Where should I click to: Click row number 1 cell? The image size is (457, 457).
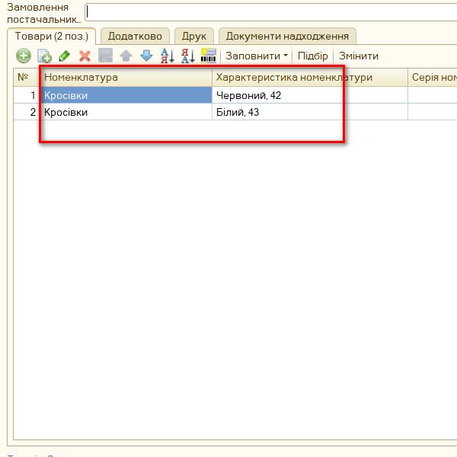click(27, 95)
